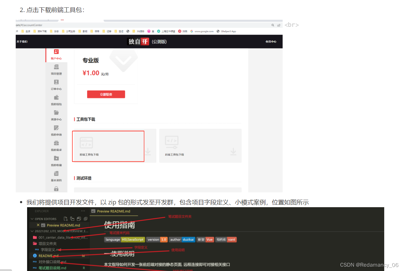Click 关于我们 in the site header
This screenshot has height=271, width=403.
[x=22, y=42]
